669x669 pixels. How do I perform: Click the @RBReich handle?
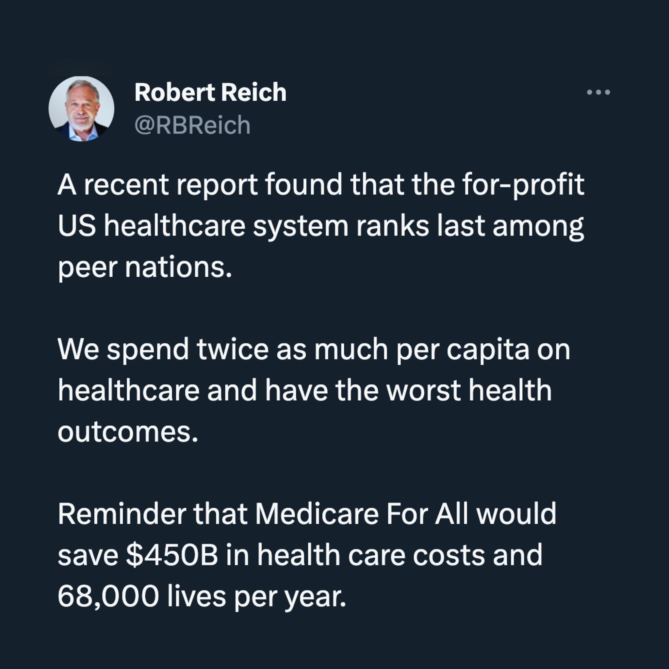(192, 125)
